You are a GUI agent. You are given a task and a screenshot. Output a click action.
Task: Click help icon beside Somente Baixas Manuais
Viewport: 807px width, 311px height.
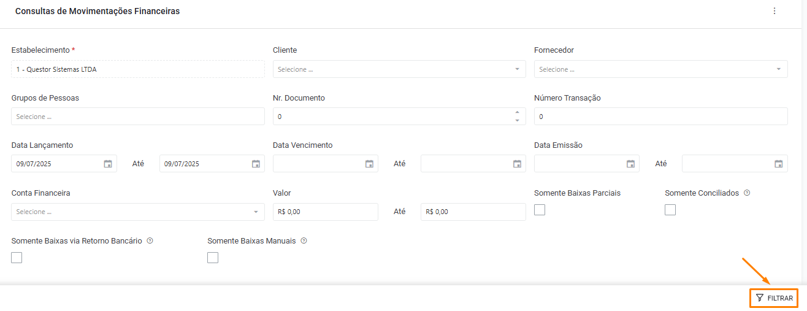tap(304, 241)
